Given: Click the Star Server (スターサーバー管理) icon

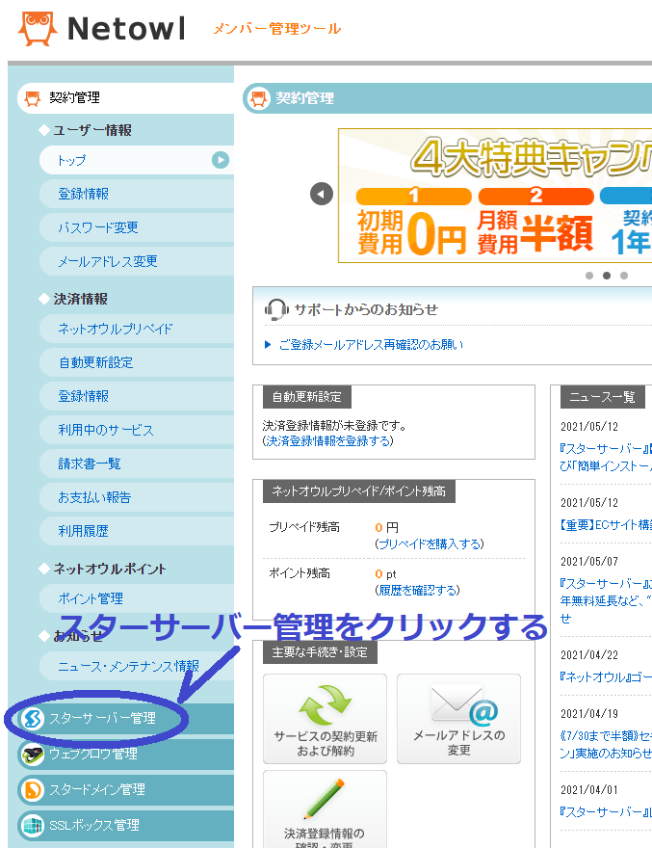Looking at the screenshot, I should (32, 719).
